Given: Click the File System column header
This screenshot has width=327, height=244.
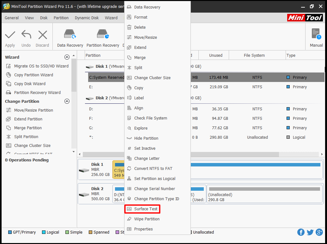Looking at the screenshot, I should 257,55.
